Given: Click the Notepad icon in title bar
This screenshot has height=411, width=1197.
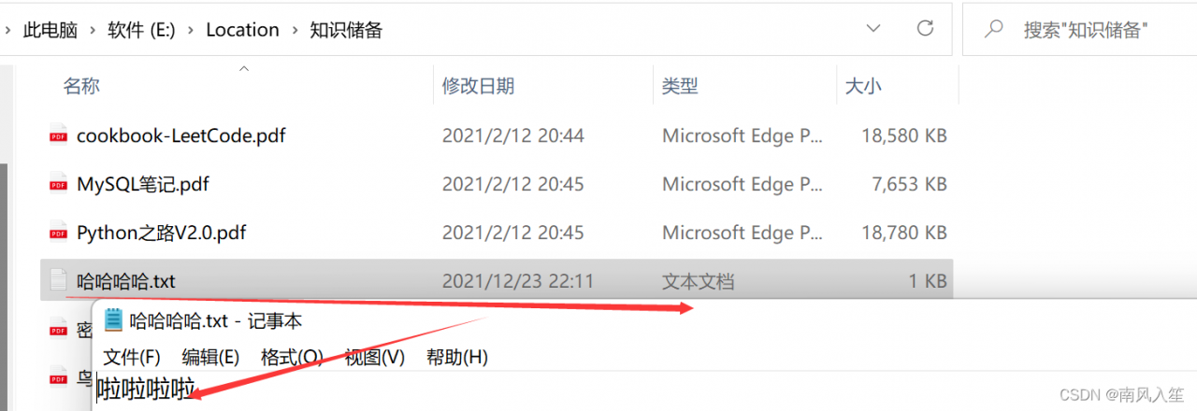Looking at the screenshot, I should 114,320.
